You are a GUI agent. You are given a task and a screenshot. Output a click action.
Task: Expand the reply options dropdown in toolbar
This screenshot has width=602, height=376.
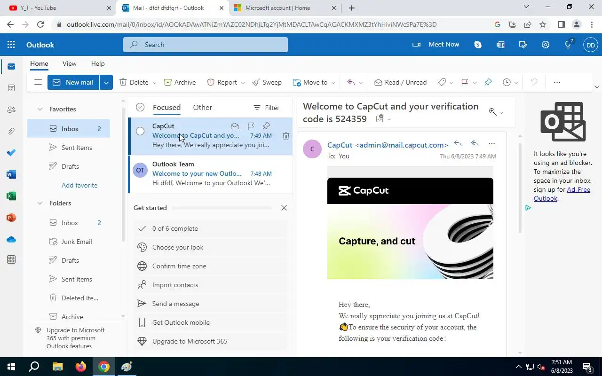[361, 83]
